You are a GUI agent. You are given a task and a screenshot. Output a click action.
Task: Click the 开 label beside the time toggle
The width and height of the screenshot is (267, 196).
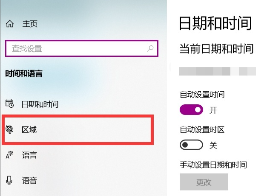point(213,111)
